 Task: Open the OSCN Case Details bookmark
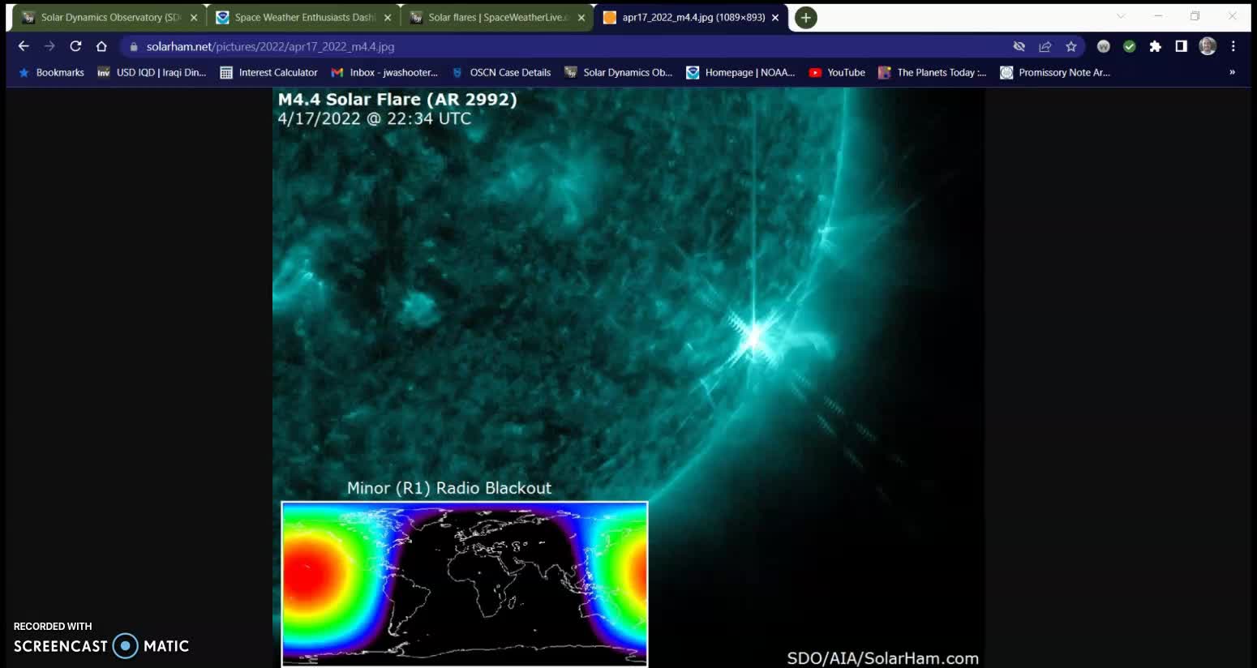(x=501, y=73)
